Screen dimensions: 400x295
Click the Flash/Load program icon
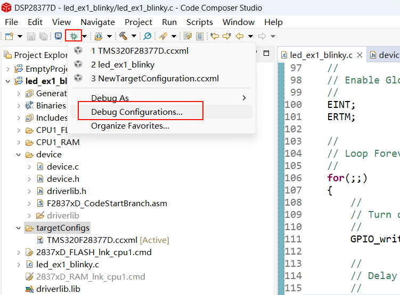pyautogui.click(x=99, y=36)
